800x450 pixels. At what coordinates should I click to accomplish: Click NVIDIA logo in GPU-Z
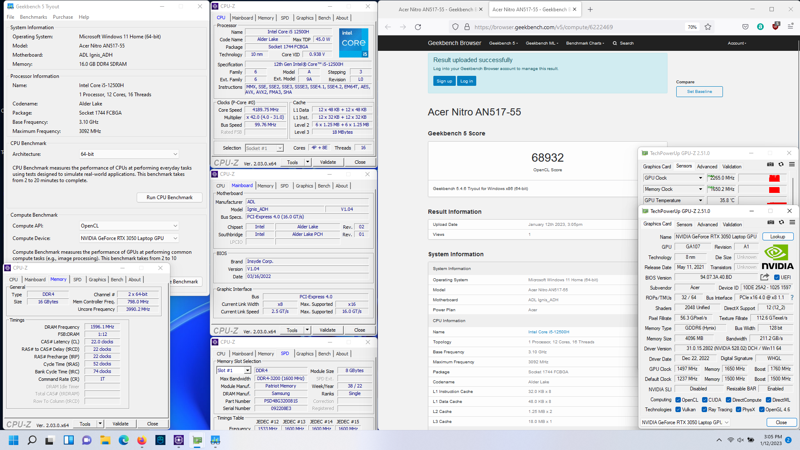(777, 257)
